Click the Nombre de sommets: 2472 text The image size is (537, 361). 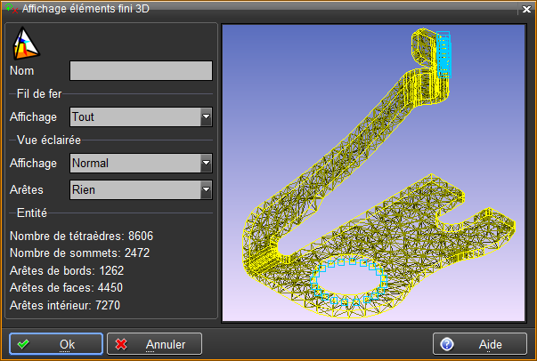pyautogui.click(x=80, y=253)
